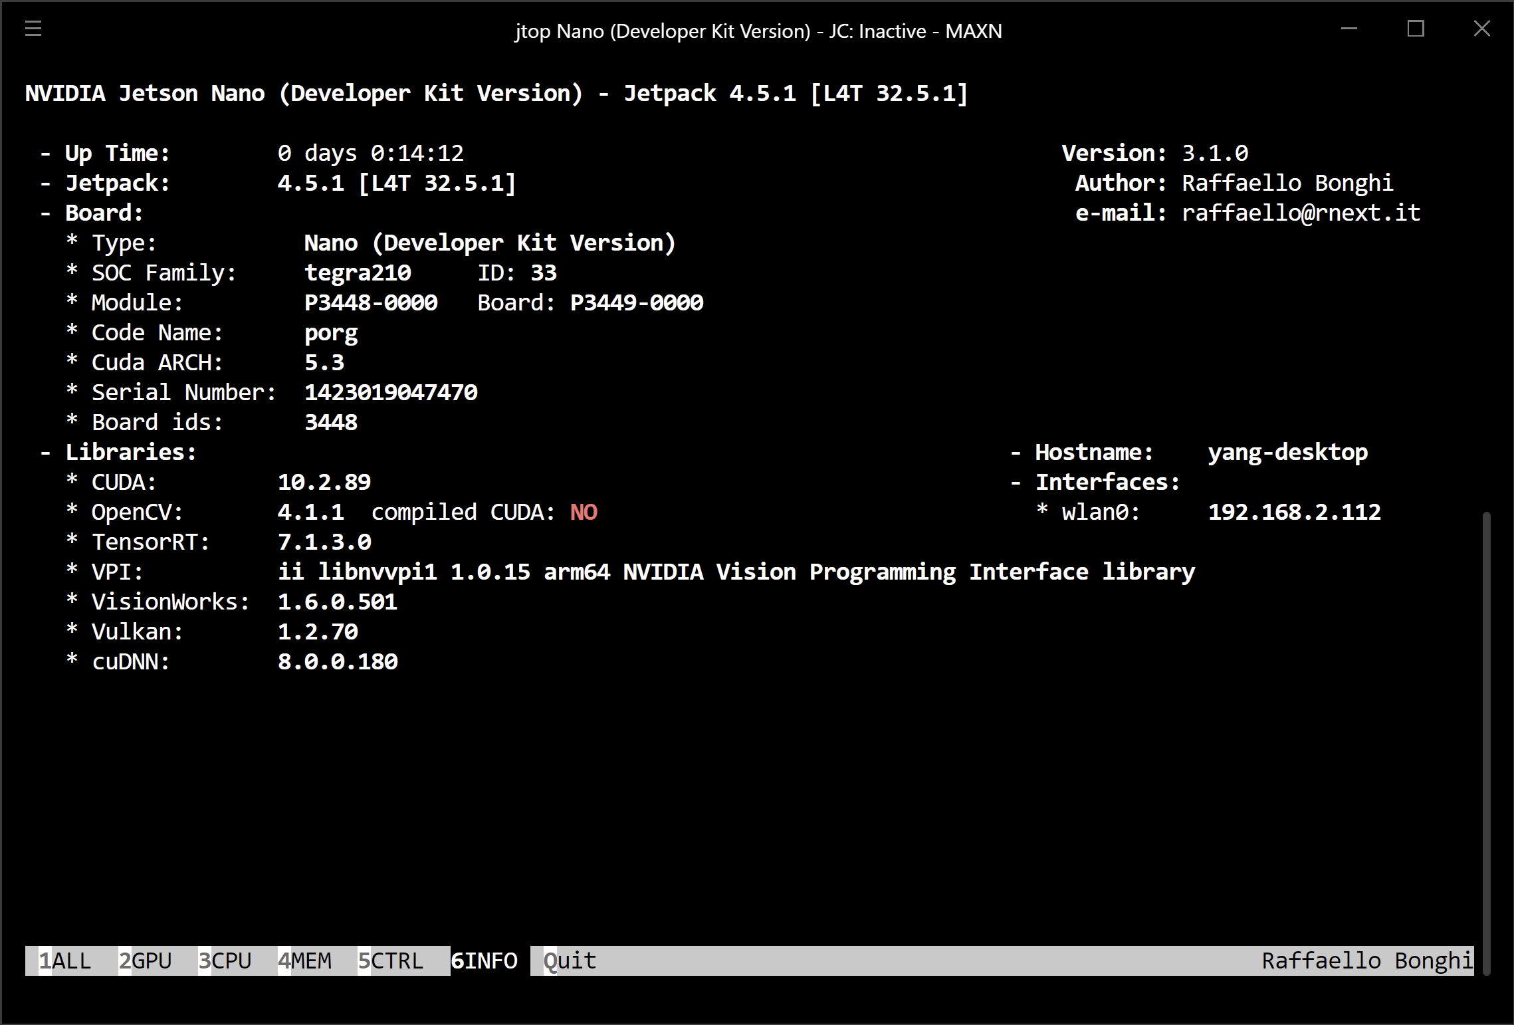Click the Up Time value 0 days 0:14:12
The width and height of the screenshot is (1514, 1025).
pyautogui.click(x=371, y=153)
